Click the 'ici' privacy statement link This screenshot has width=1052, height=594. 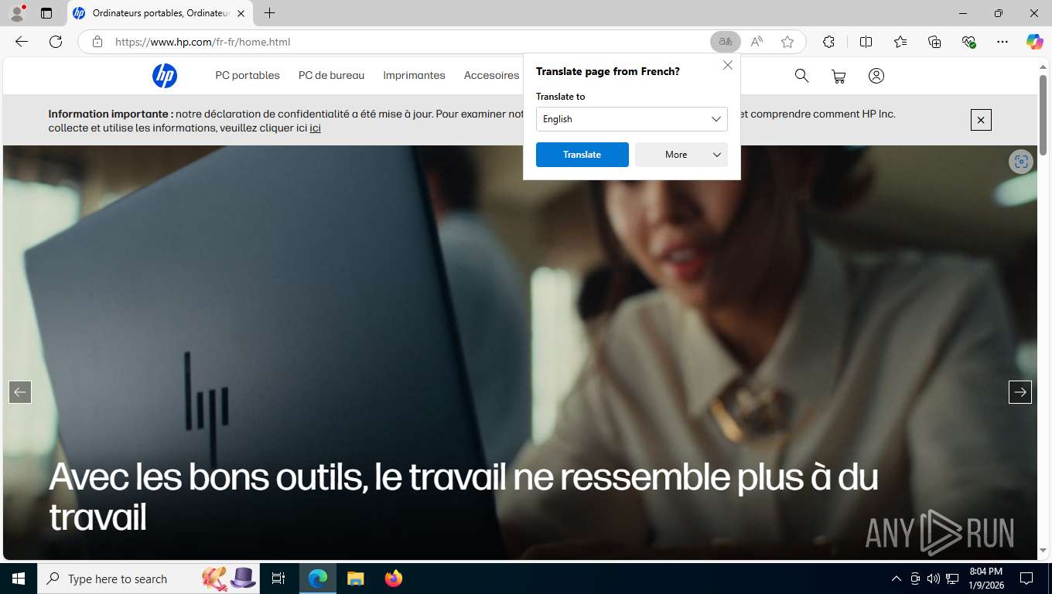tap(316, 128)
